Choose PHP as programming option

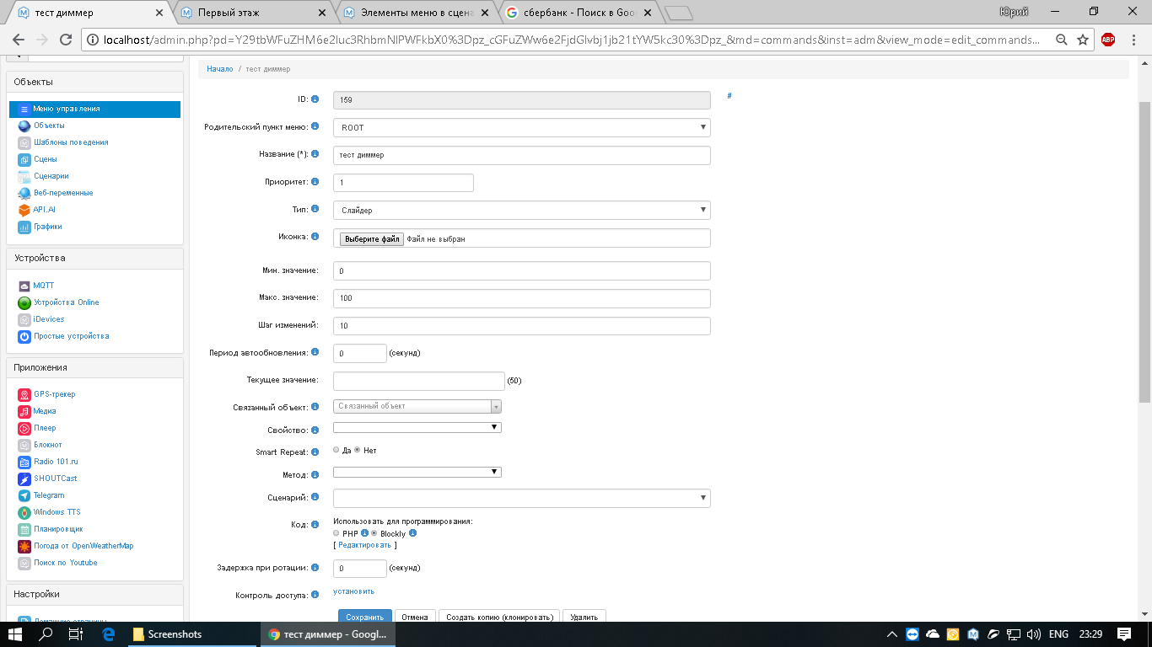coord(336,532)
